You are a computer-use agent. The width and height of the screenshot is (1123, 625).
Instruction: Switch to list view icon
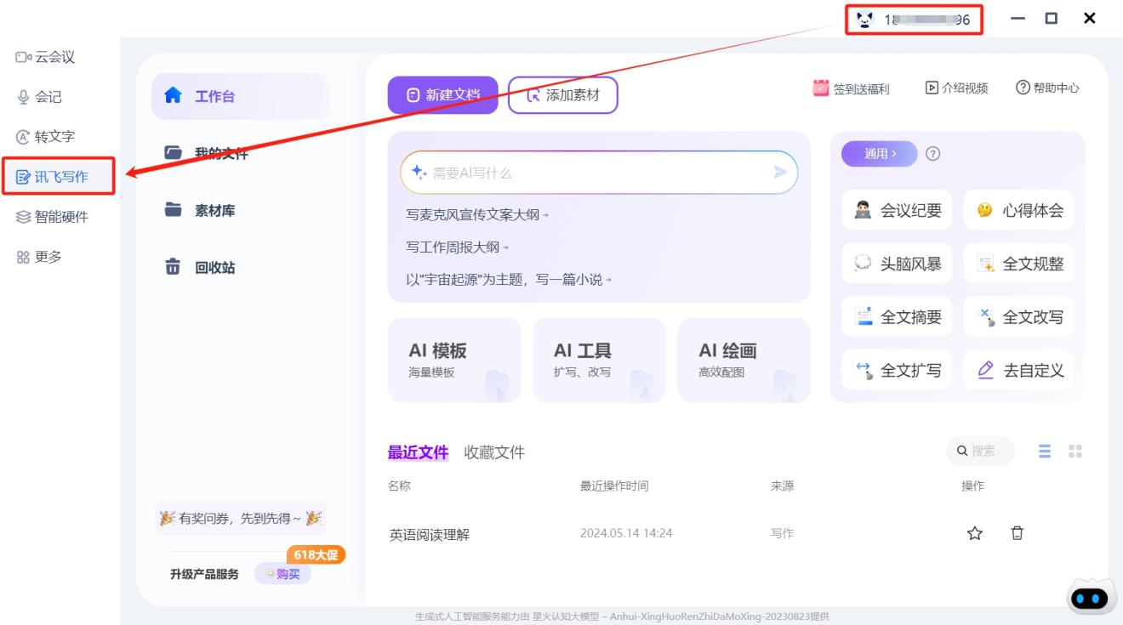tap(1045, 452)
